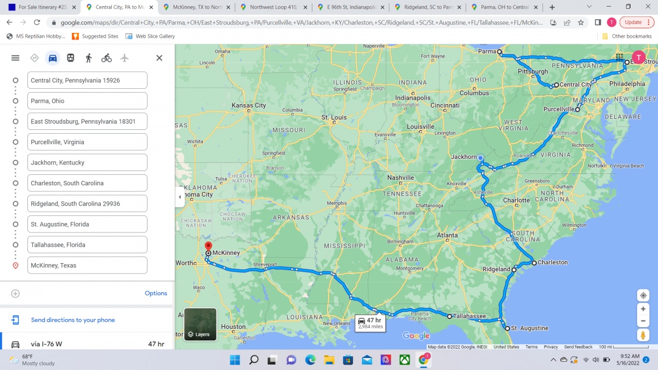The width and height of the screenshot is (658, 370).
Task: Select best travel mode diamond icon
Action: point(35,58)
